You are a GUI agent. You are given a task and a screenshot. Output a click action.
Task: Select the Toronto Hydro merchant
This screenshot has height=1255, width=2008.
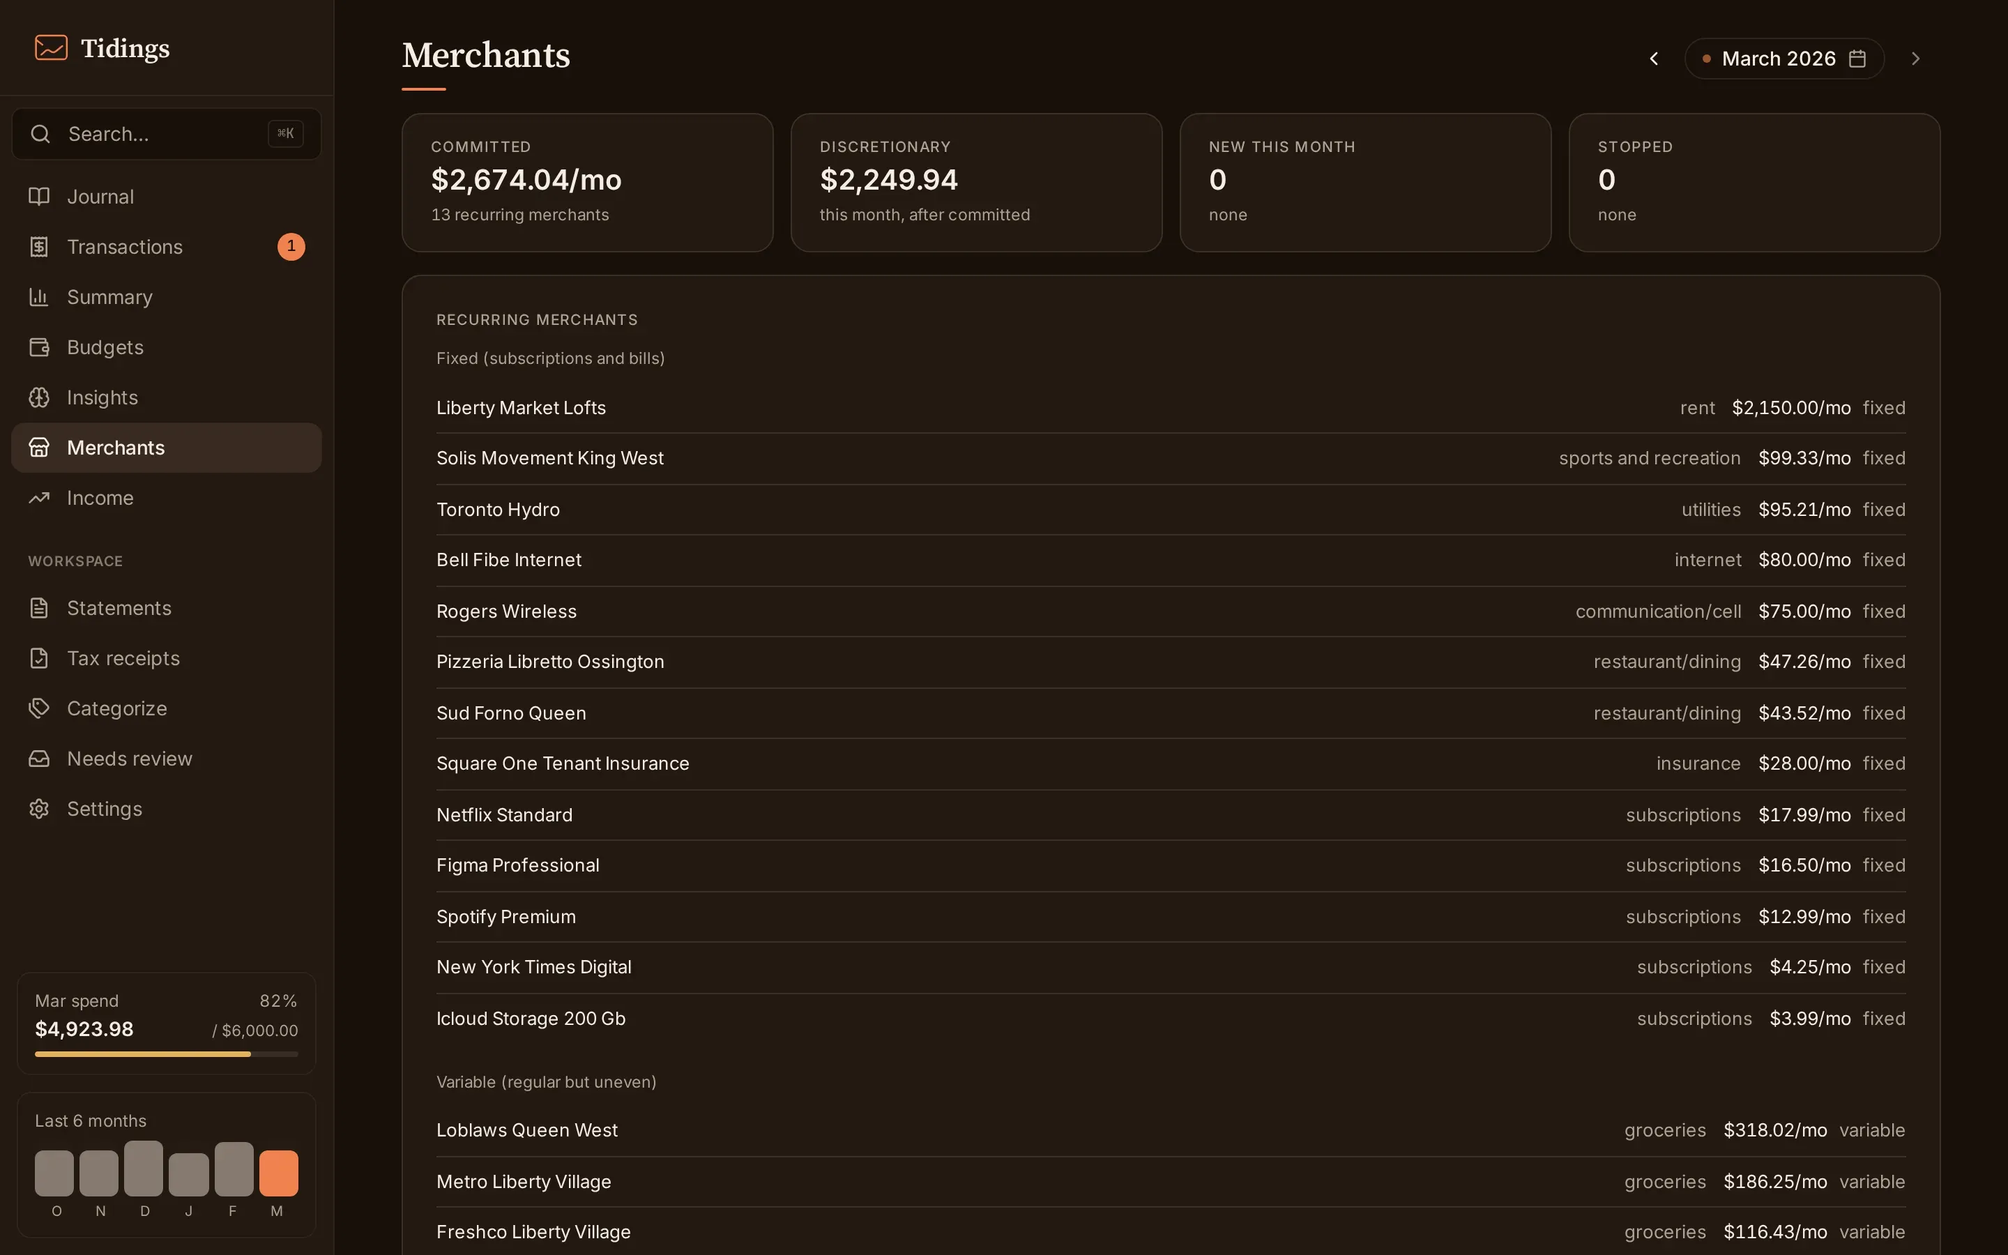1171,510
